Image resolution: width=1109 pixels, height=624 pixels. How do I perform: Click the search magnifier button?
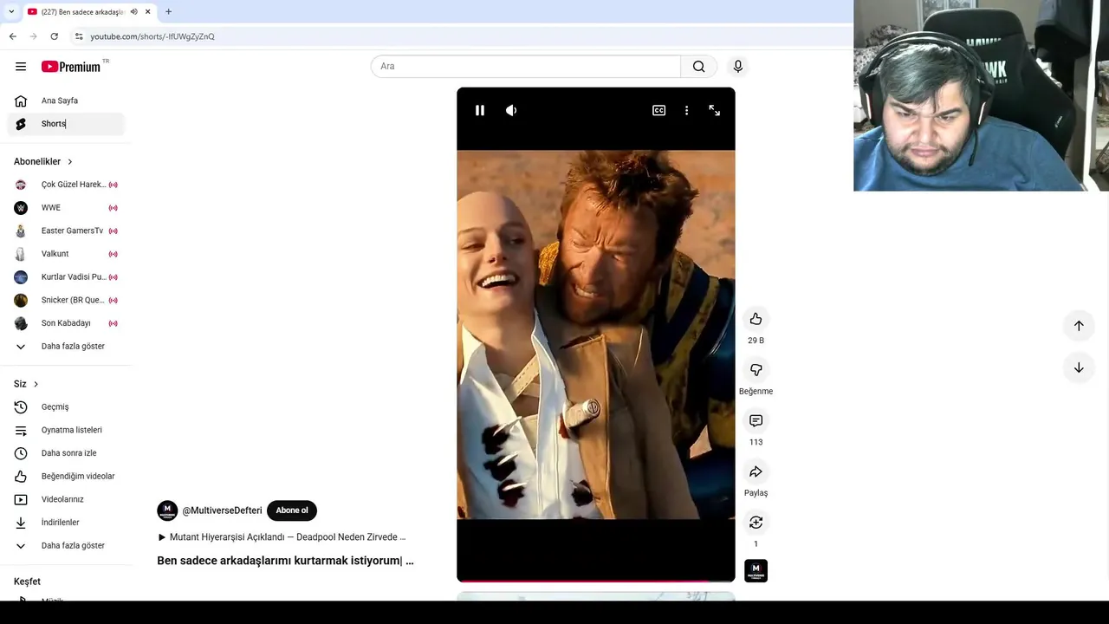699,67
